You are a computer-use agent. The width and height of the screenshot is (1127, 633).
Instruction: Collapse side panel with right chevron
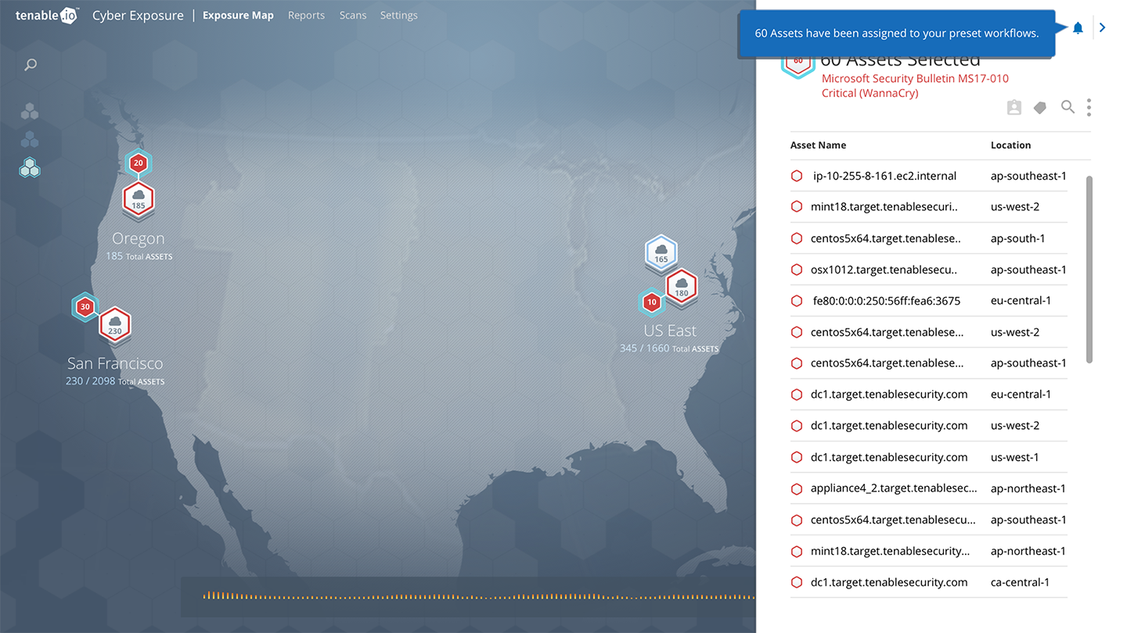[1103, 27]
